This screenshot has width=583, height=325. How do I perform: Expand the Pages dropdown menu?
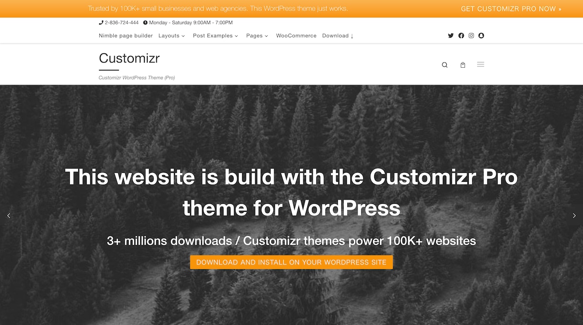point(257,36)
